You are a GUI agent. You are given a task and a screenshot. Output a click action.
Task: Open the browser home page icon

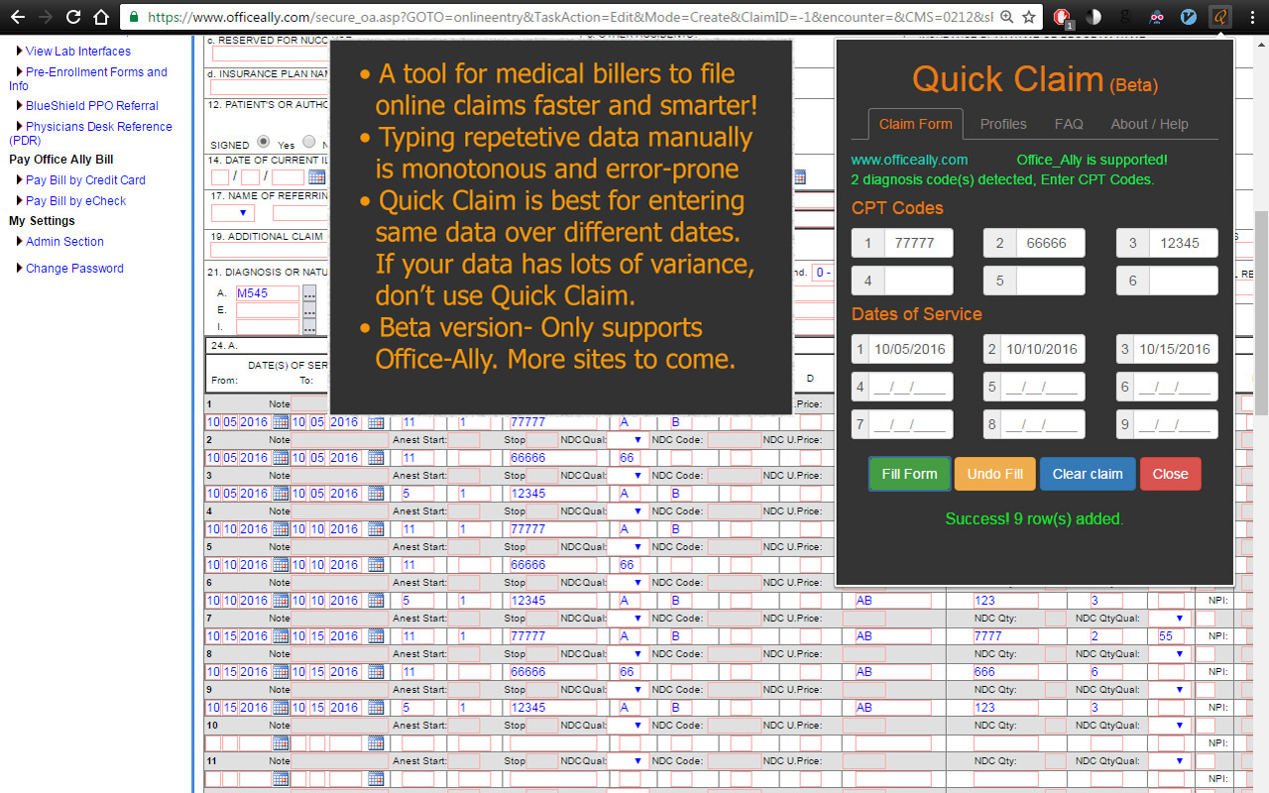pyautogui.click(x=100, y=17)
